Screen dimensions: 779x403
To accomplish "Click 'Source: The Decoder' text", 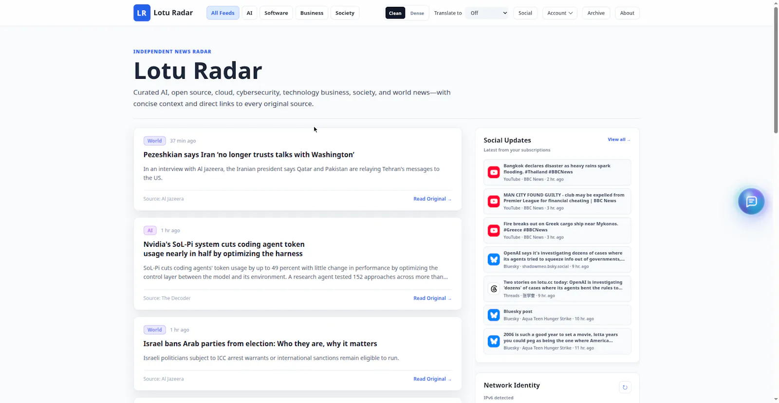I will pos(167,298).
